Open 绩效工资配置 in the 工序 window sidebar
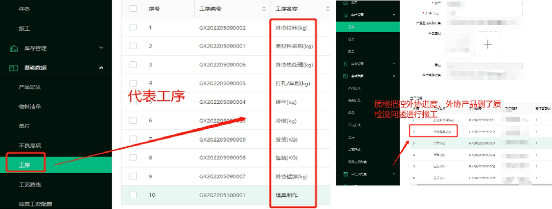This screenshot has height=209, width=552. [x=36, y=204]
